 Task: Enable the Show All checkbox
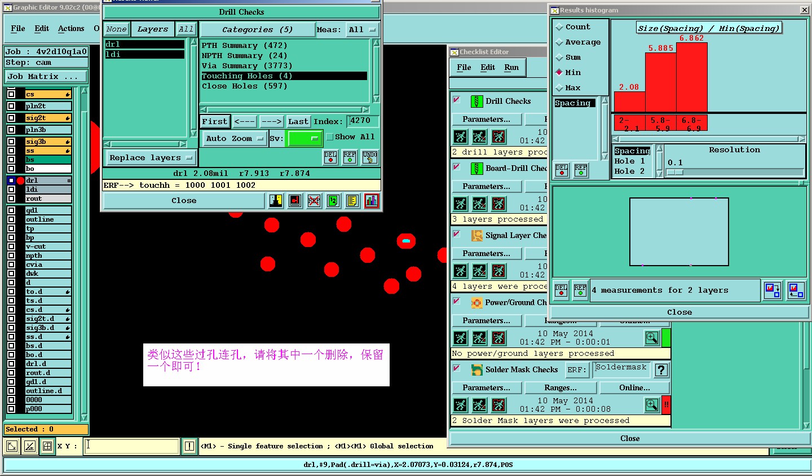click(330, 137)
